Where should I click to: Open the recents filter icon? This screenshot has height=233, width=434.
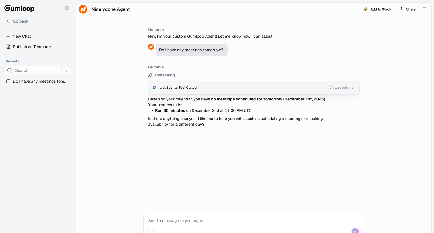coord(67,70)
